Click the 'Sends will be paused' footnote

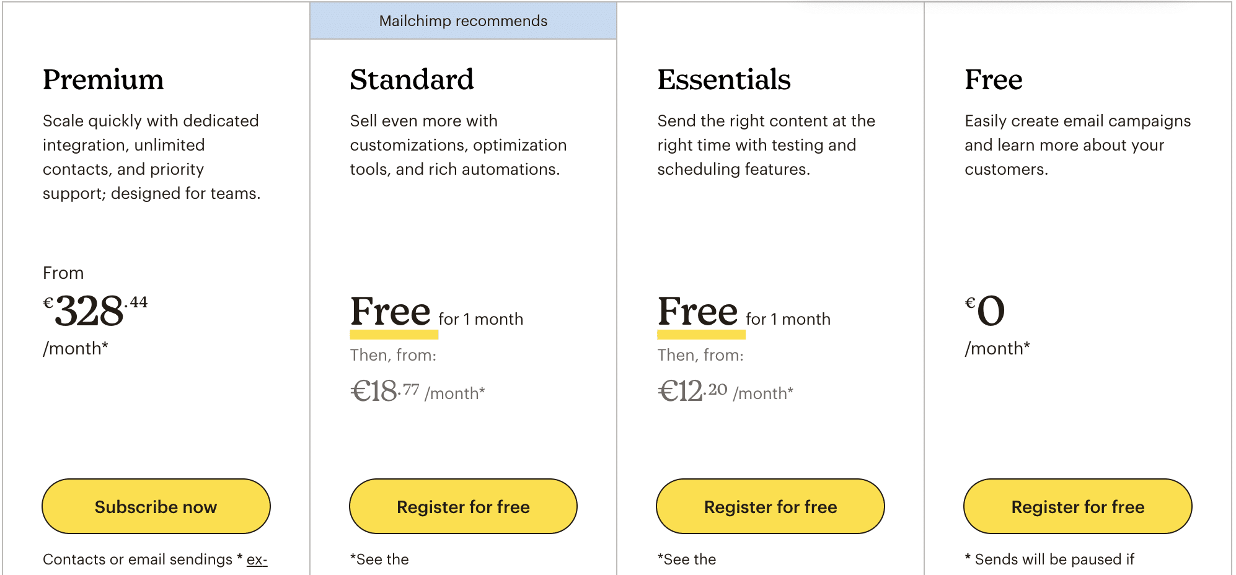pos(1049,560)
